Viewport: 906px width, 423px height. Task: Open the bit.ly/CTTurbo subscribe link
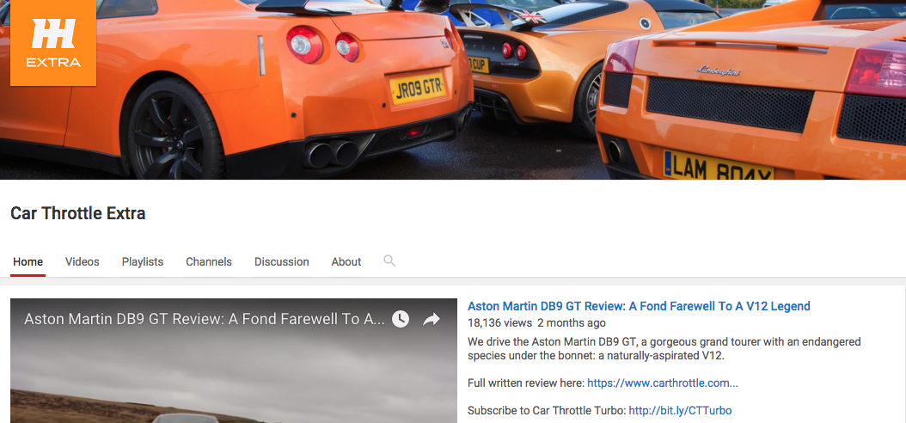[x=680, y=410]
